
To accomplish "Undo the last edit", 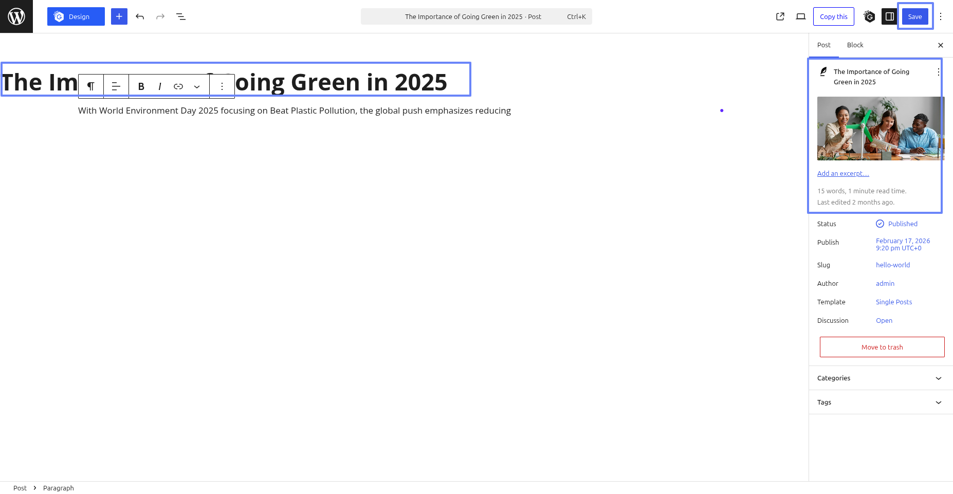I will coord(140,16).
